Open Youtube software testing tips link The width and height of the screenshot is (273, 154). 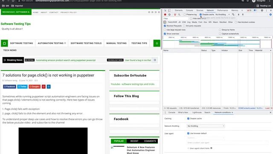tap(133, 84)
